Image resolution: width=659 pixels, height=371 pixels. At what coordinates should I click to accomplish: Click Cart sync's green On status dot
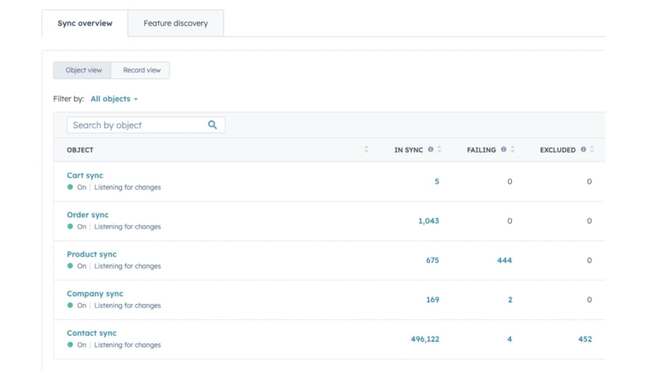(x=70, y=187)
